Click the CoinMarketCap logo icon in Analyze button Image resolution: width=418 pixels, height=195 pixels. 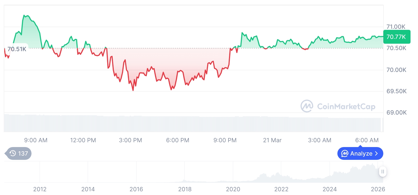click(x=345, y=153)
